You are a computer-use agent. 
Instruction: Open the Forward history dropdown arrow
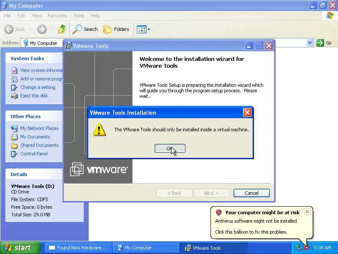[52, 29]
